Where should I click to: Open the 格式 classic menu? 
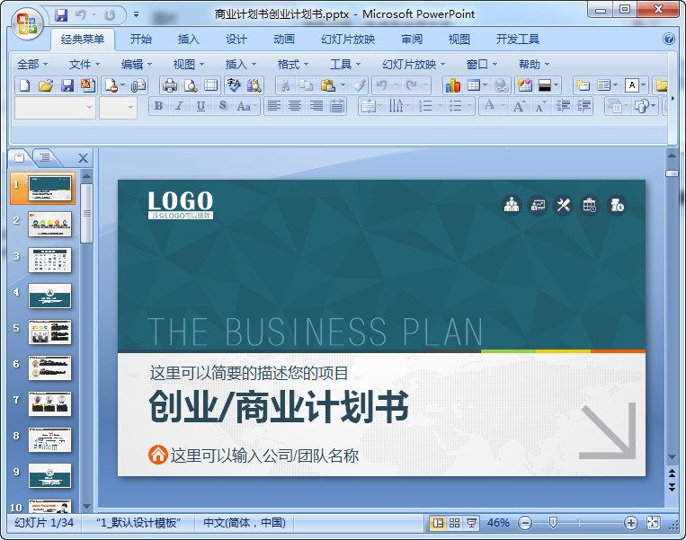[293, 65]
